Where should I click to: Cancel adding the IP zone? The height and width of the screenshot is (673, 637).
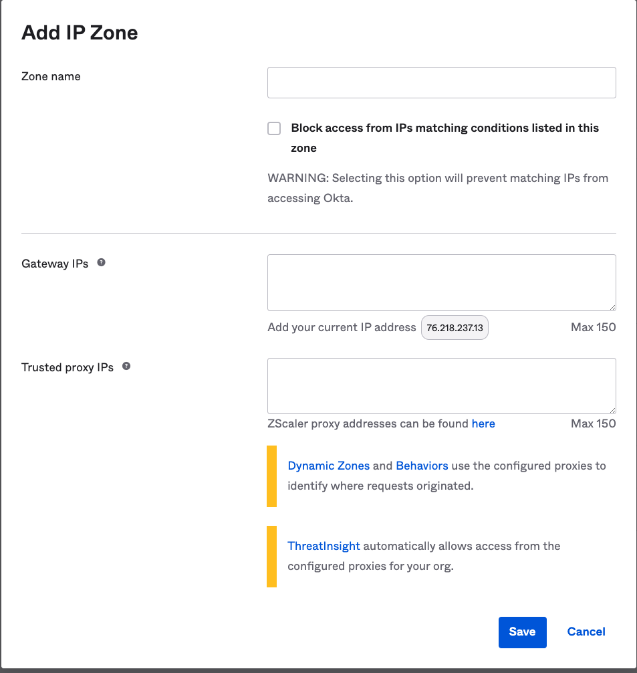[x=586, y=632]
